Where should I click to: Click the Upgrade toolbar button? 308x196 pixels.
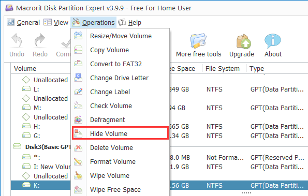pos(242,45)
